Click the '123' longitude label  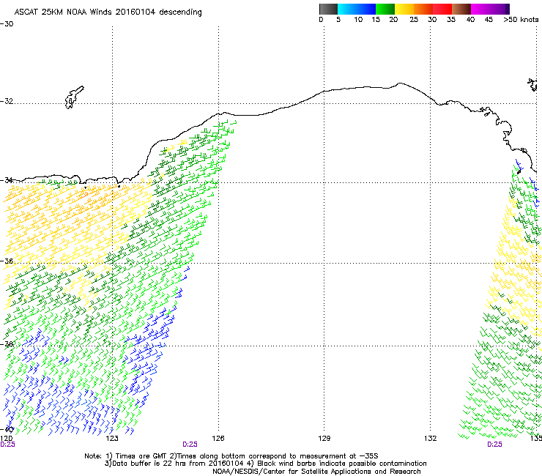click(x=112, y=439)
